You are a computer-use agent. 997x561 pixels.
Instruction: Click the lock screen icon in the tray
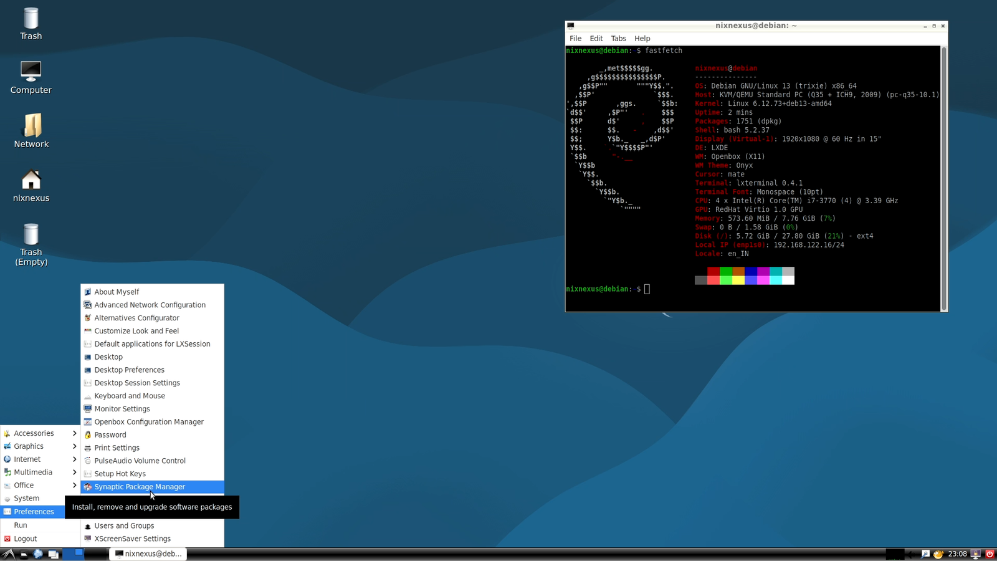975,554
